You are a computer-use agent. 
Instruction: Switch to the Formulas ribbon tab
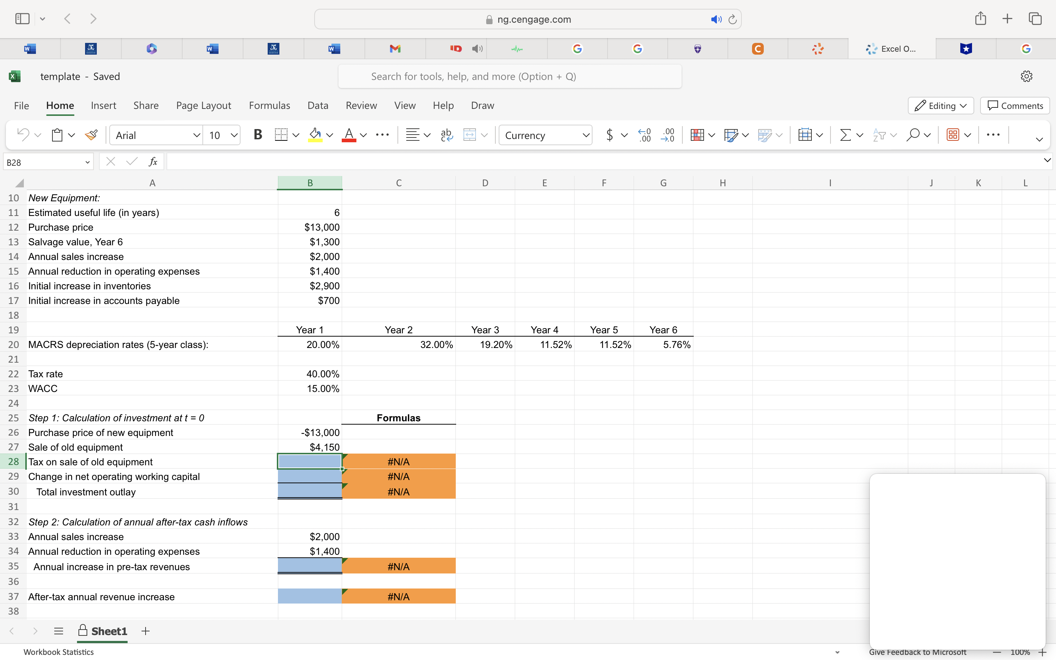[x=269, y=105]
